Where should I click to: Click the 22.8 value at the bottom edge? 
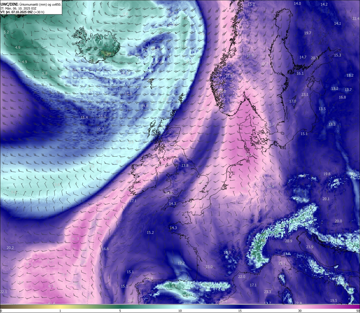pos(298,303)
